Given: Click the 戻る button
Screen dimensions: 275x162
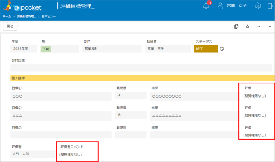Looking at the screenshot, I should pos(10,26).
